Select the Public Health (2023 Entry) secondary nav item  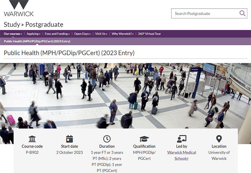[37, 41]
